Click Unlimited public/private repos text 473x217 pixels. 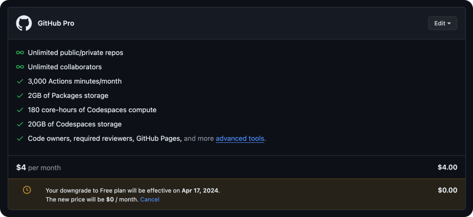click(75, 53)
